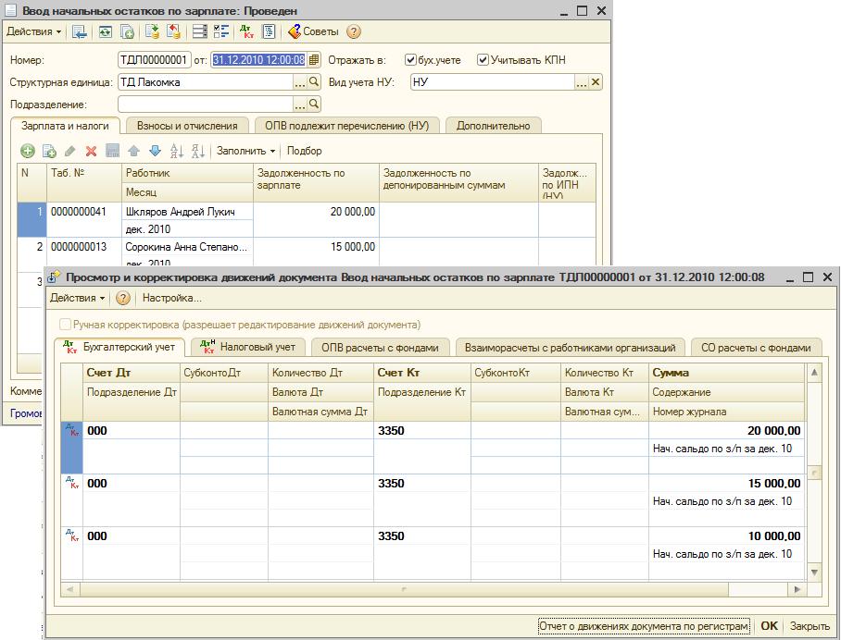The height and width of the screenshot is (640, 841).
Task: Toggle the бух.учете checkbox
Action: pos(411,60)
